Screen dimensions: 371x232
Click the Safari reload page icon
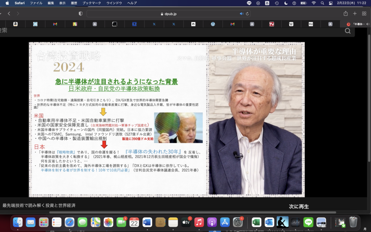(x=247, y=14)
